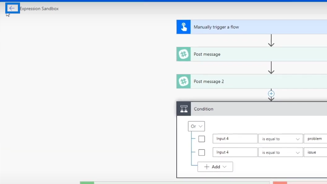Image resolution: width=327 pixels, height=184 pixels.
Task: Click the Slack icon on Post message
Action: coord(184,54)
